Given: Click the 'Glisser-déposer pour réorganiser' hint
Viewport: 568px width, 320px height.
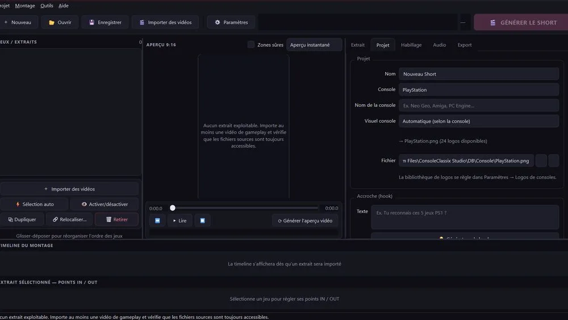Looking at the screenshot, I should pos(69,235).
